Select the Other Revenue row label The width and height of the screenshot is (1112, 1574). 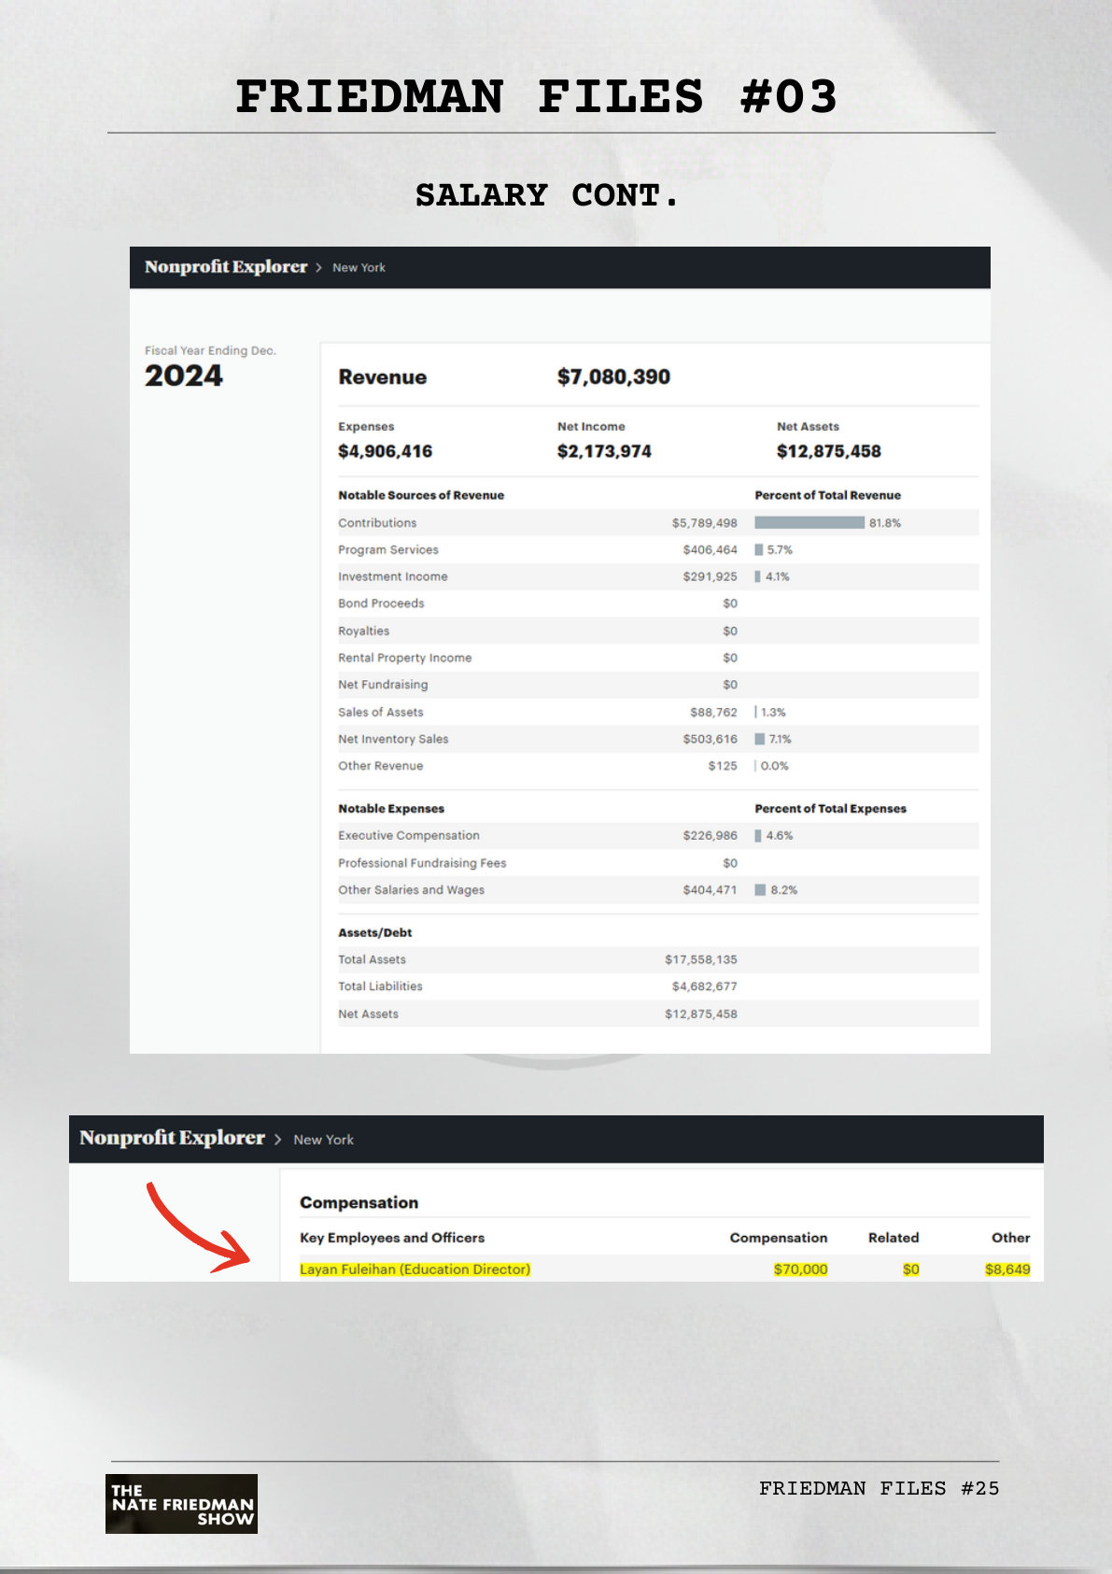[380, 766]
